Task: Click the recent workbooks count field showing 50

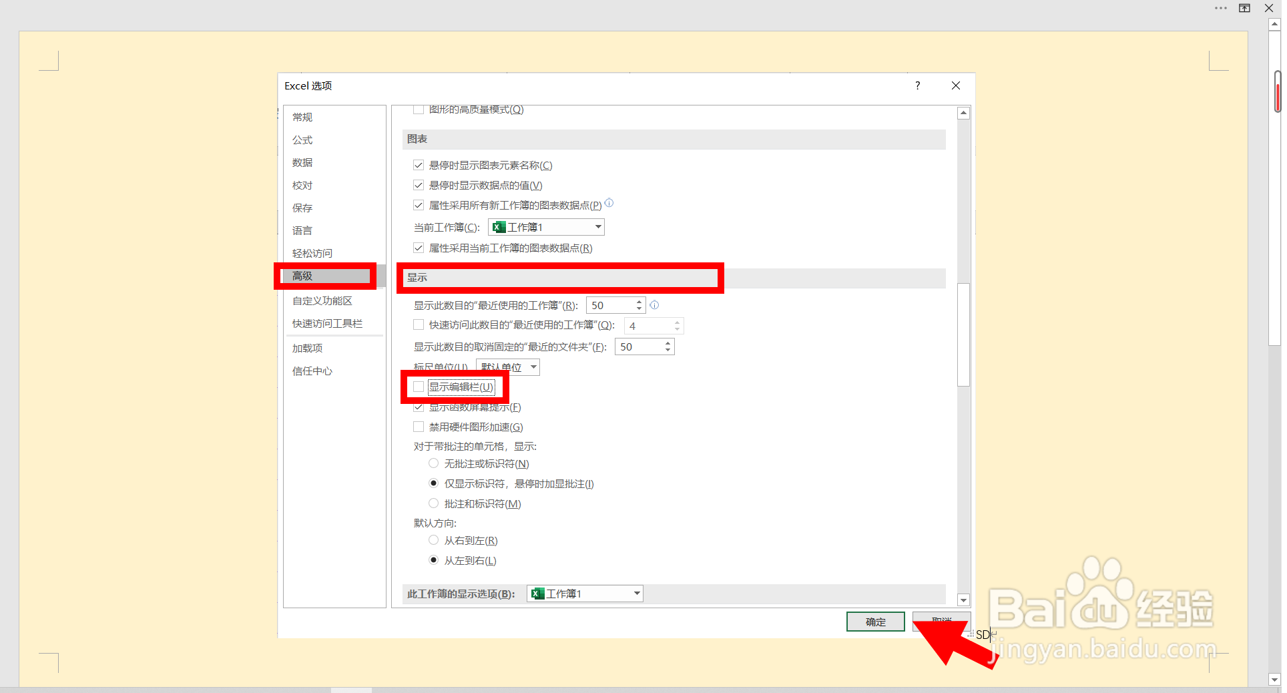Action: tap(610, 305)
